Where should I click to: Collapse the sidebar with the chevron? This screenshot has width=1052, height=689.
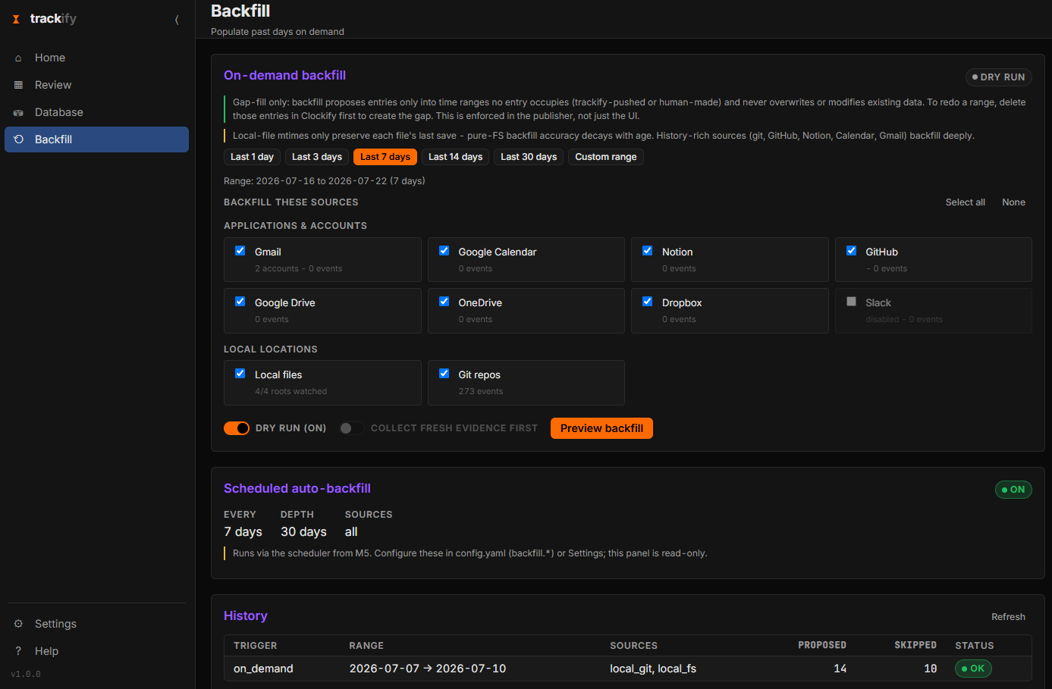177,20
